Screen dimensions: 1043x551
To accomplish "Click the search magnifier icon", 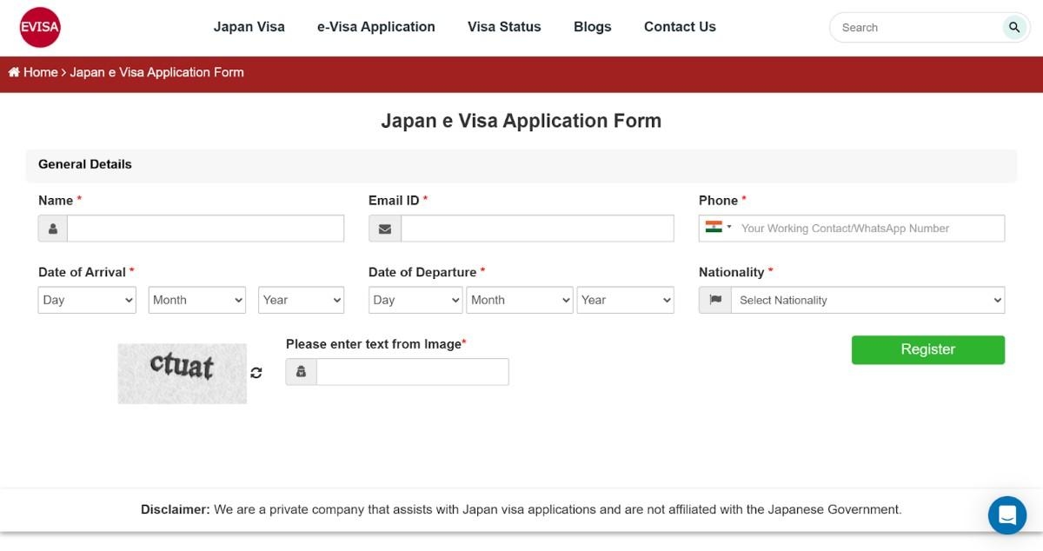I will [1014, 27].
